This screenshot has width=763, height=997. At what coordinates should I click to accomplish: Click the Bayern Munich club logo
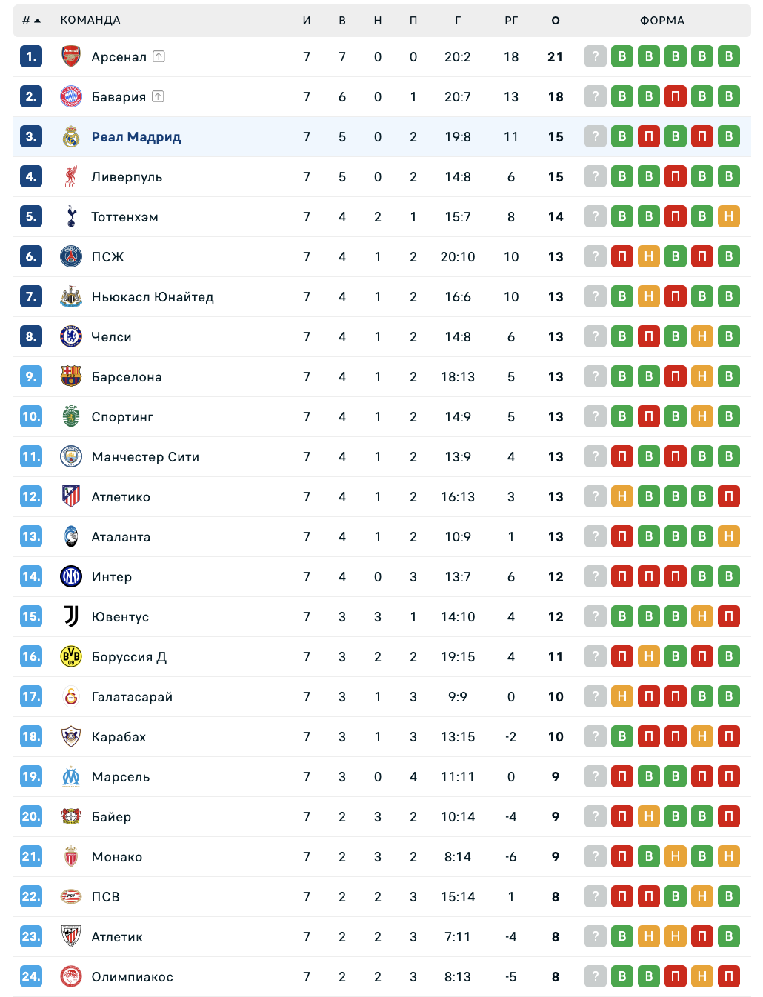pos(71,96)
